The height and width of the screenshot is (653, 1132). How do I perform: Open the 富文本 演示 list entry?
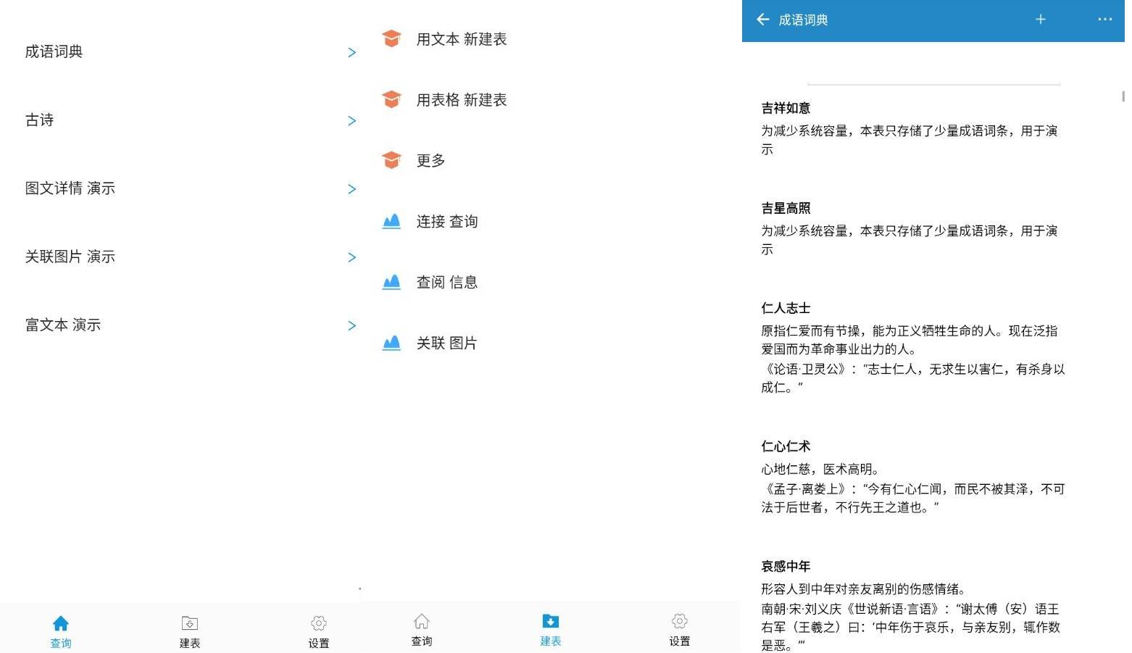[x=63, y=325]
